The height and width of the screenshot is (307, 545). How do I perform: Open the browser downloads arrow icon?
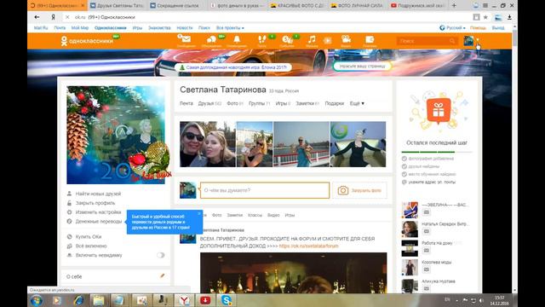[509, 17]
